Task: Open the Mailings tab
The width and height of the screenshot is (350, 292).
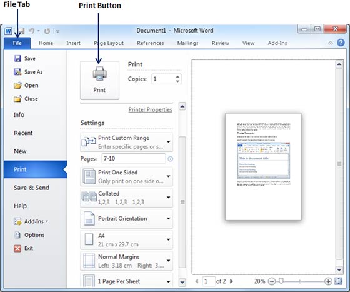Action: click(187, 43)
